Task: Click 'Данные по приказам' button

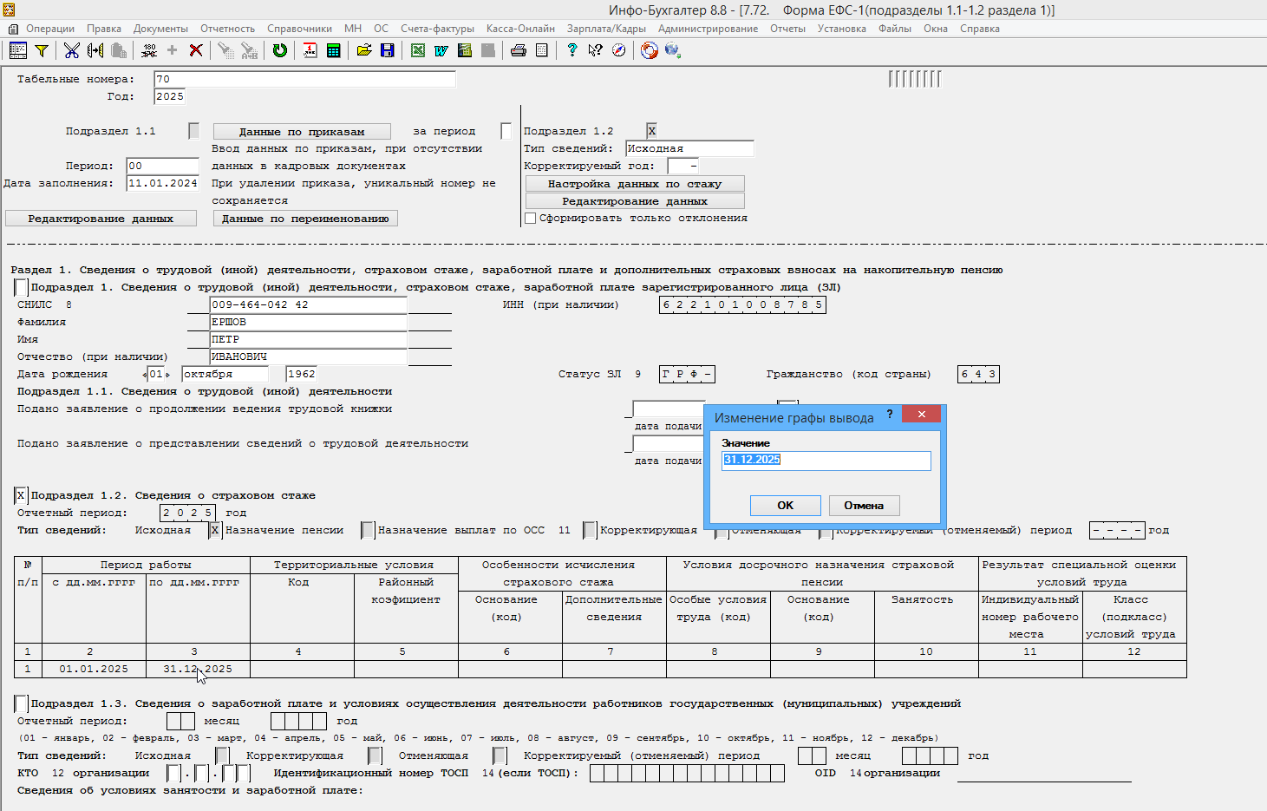Action: click(x=302, y=132)
